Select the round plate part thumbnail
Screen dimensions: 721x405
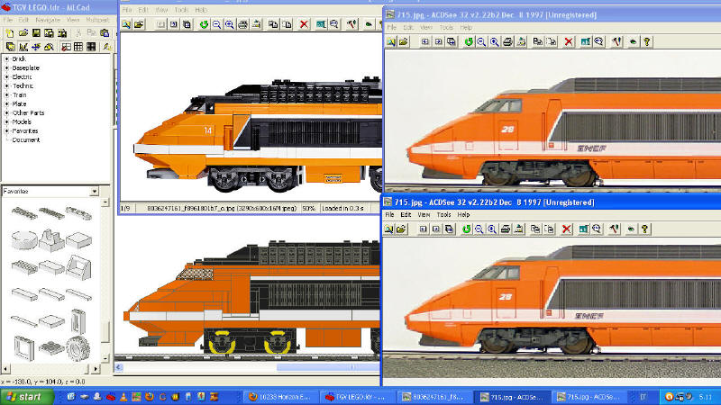24,240
